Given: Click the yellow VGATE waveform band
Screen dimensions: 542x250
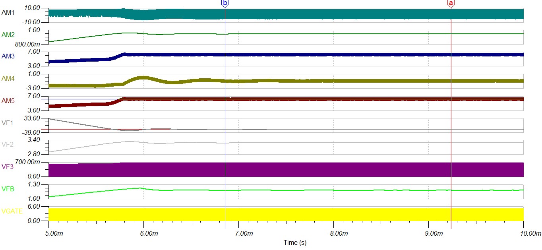Looking at the screenshot, I should tap(286, 214).
